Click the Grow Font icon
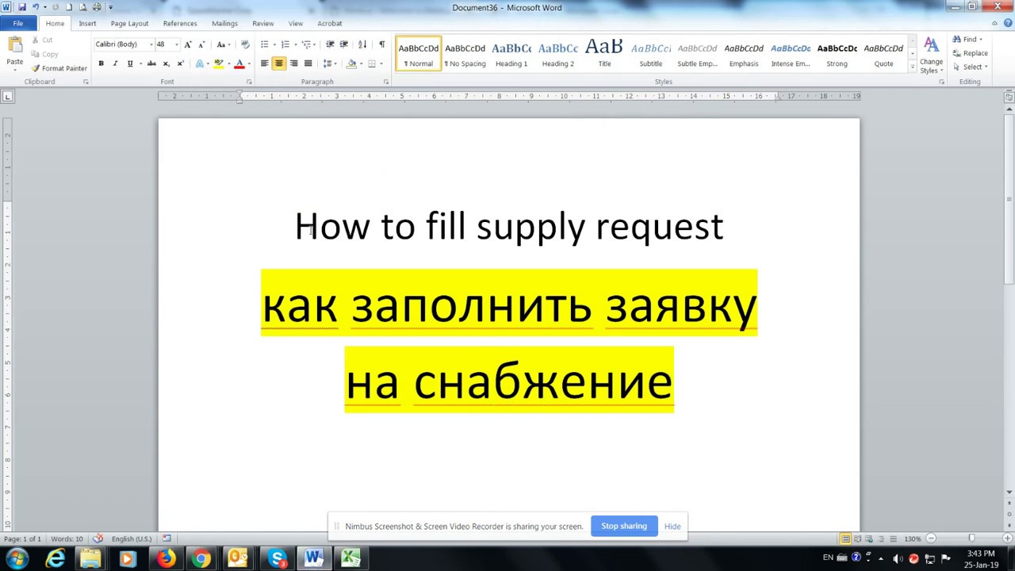 click(188, 44)
